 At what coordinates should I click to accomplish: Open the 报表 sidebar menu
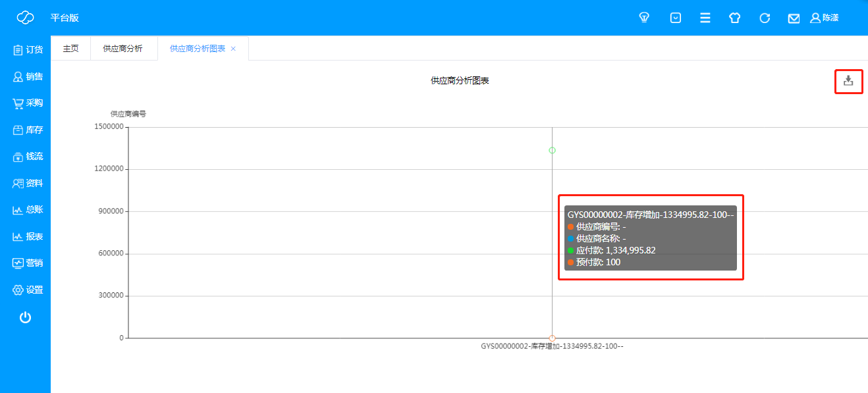coord(28,236)
